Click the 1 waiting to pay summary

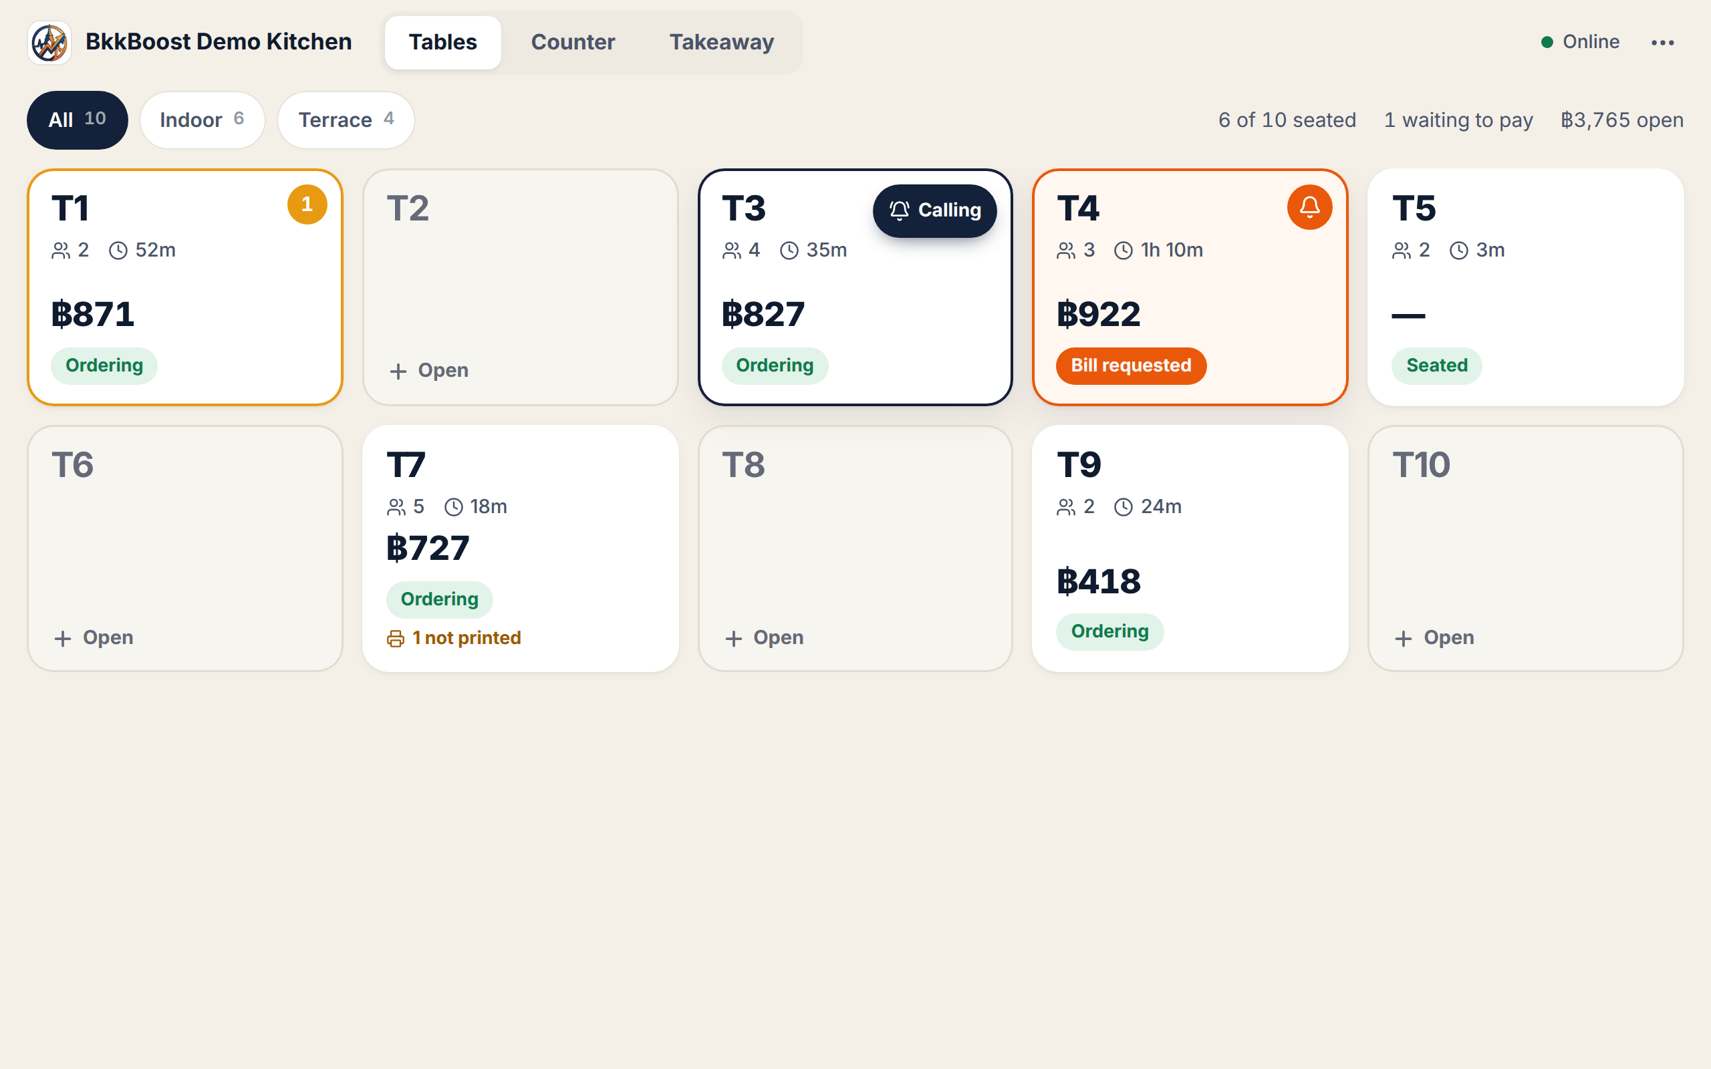1458,120
